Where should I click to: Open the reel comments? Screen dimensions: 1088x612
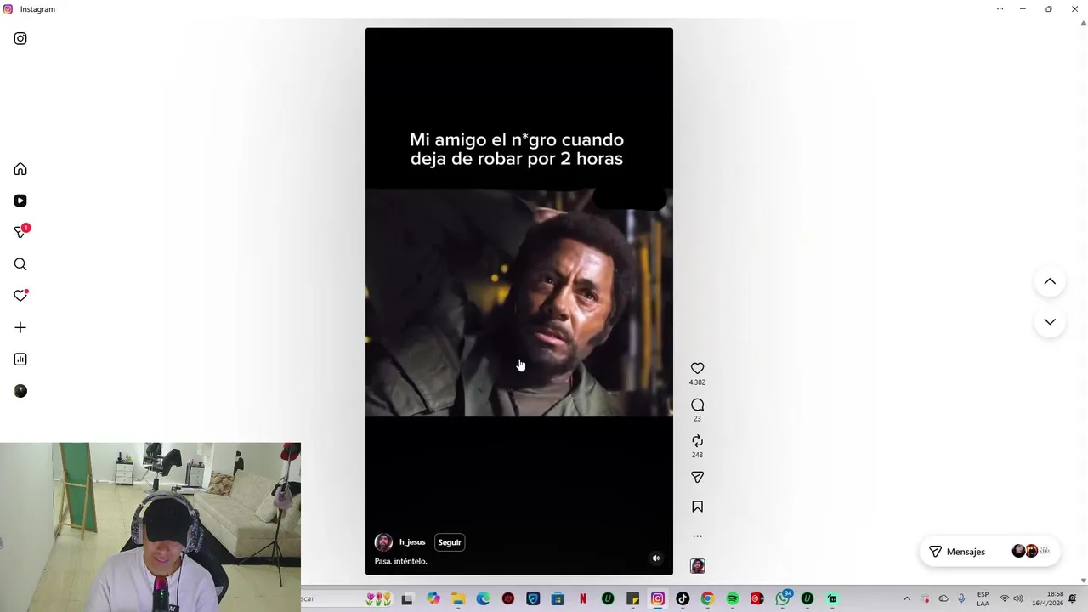(x=697, y=405)
